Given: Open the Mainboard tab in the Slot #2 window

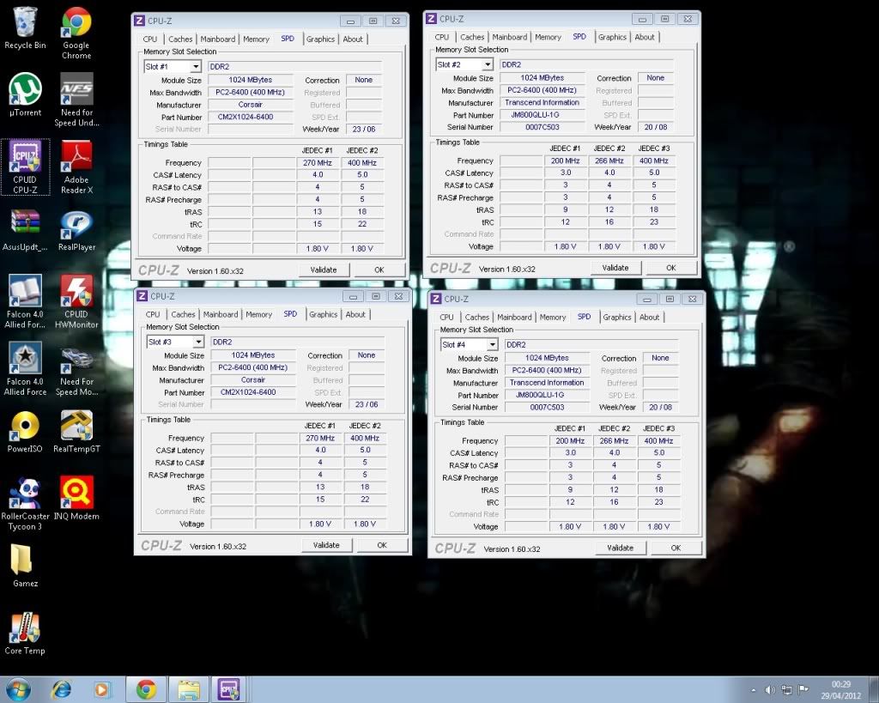Looking at the screenshot, I should click(x=509, y=37).
